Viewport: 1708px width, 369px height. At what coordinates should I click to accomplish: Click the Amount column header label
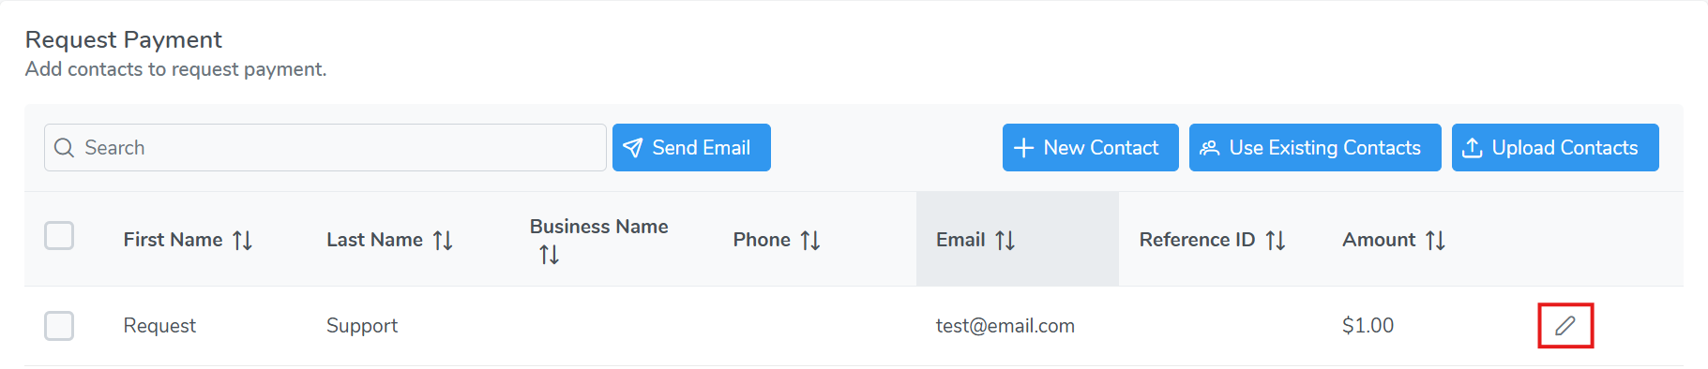pyautogui.click(x=1379, y=240)
